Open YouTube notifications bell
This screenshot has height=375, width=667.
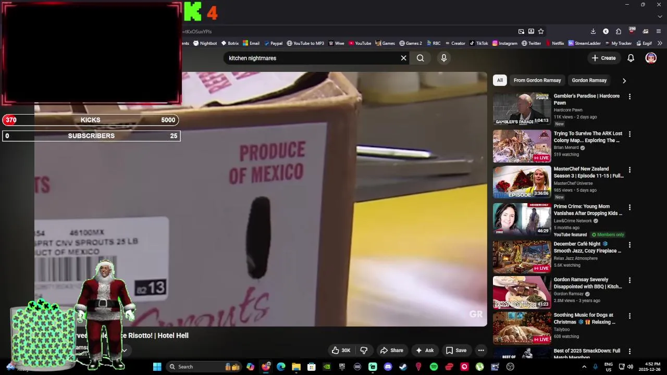coord(631,58)
